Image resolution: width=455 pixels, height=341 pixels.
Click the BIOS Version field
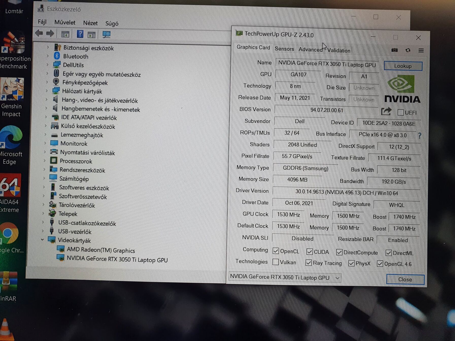(327, 110)
